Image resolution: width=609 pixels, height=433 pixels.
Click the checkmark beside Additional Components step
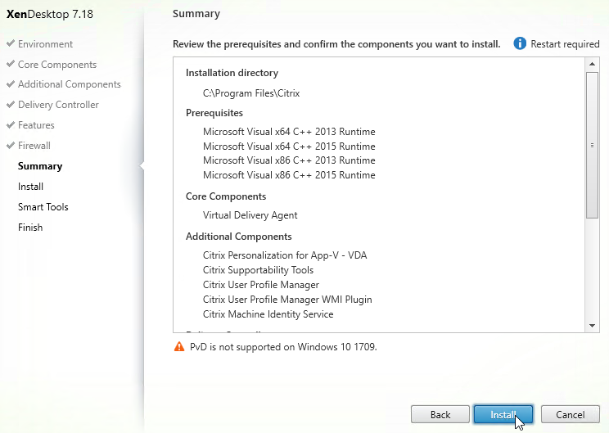point(11,83)
